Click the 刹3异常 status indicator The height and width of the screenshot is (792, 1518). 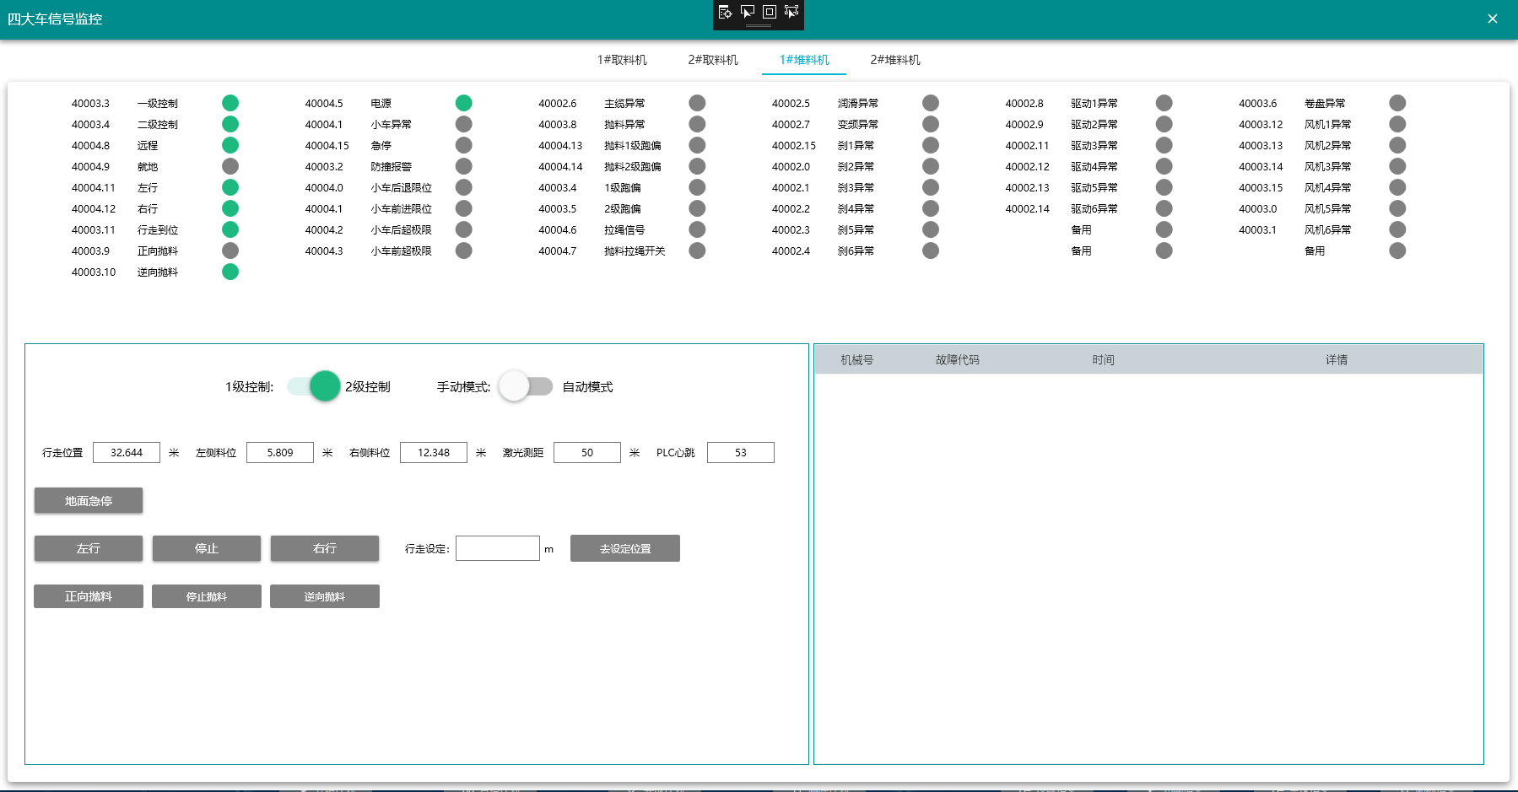[x=931, y=187]
